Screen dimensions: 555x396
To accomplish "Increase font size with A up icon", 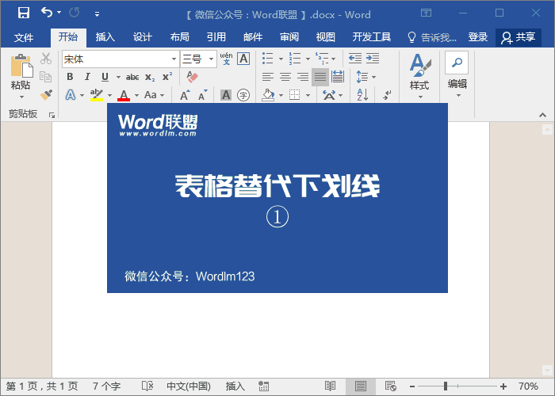I will pos(185,95).
